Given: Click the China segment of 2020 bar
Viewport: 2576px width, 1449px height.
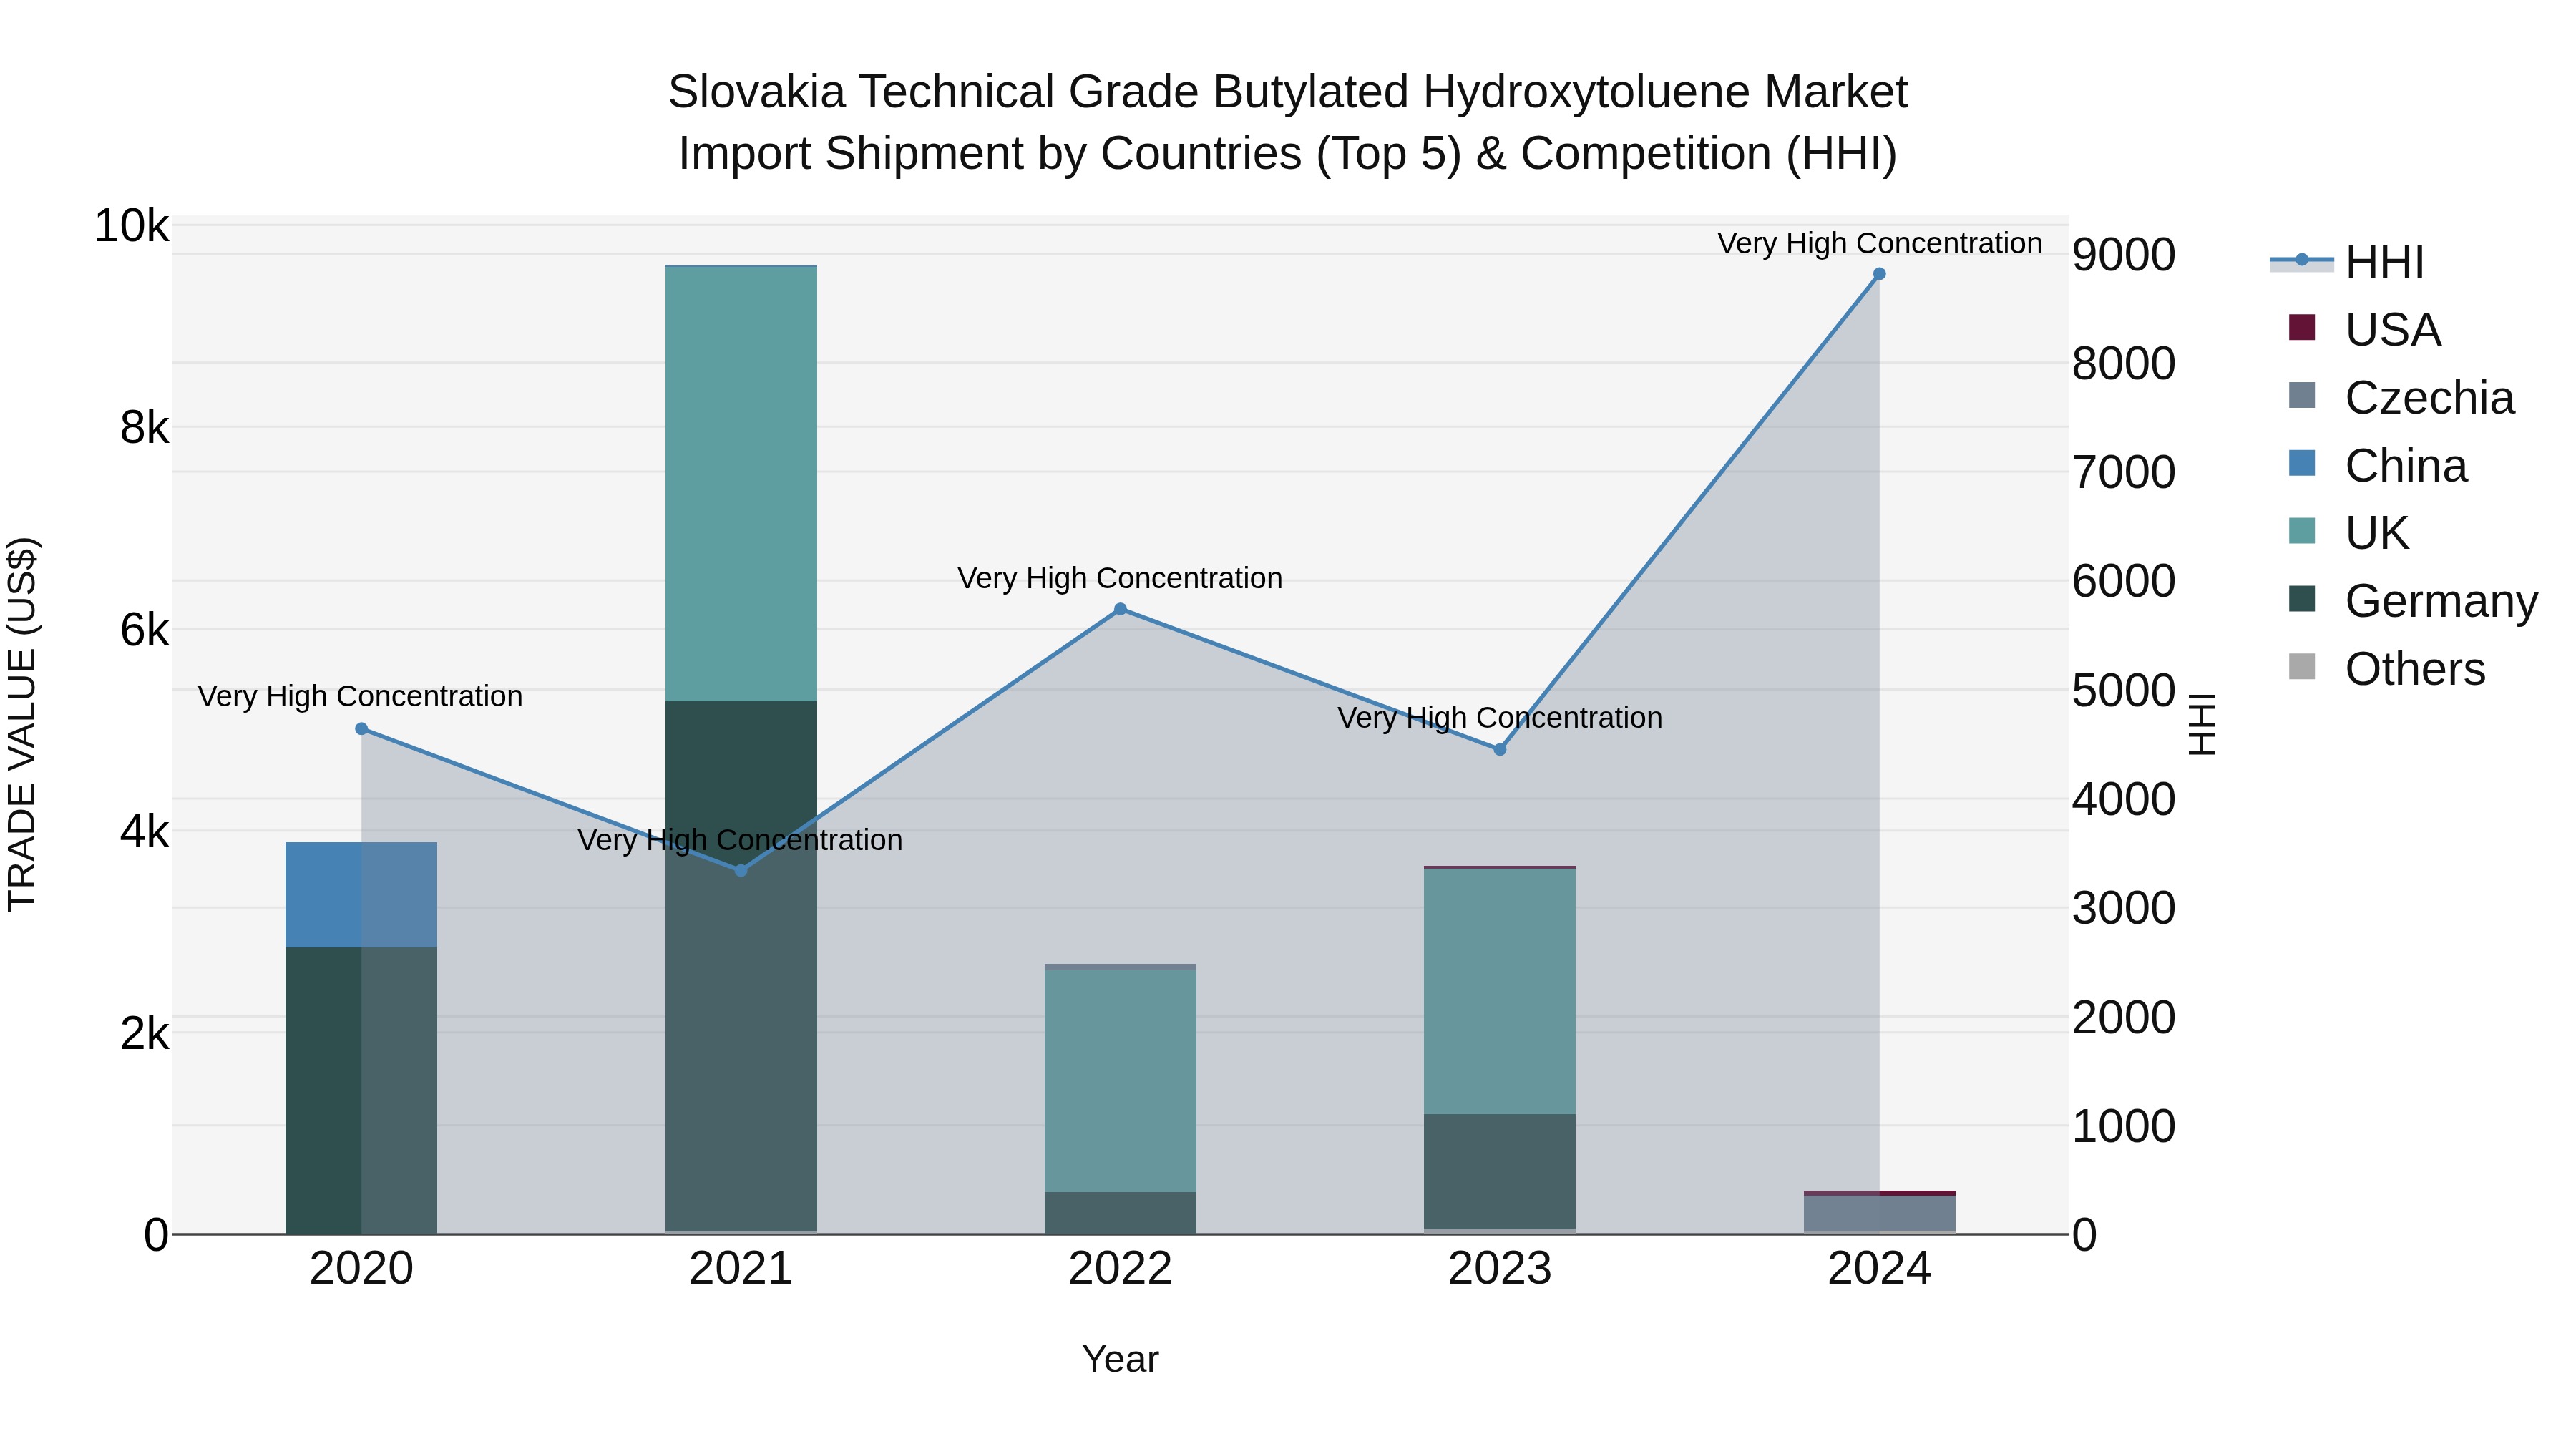Looking at the screenshot, I should point(361,895).
